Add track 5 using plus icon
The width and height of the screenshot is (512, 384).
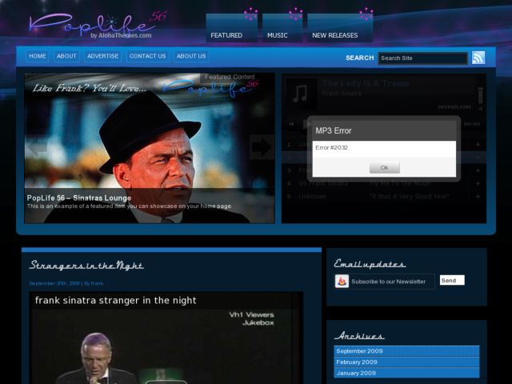point(478,196)
